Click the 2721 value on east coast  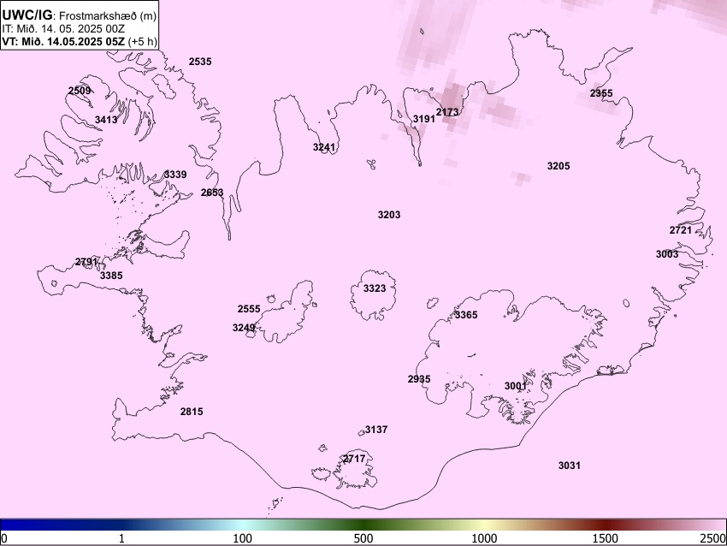[x=681, y=230]
